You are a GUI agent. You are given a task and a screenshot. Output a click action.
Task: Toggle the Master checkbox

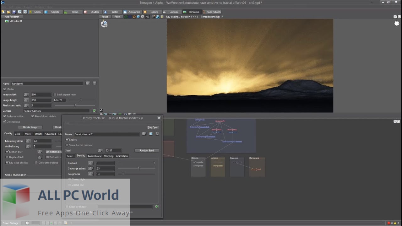click(4, 89)
